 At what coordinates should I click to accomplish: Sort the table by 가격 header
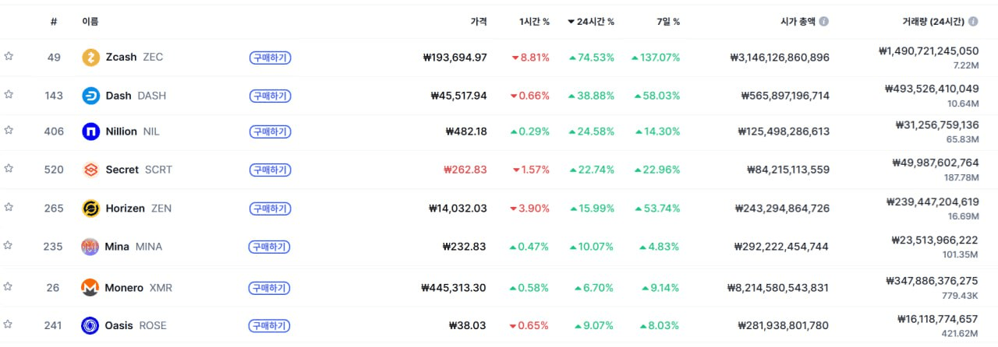[479, 22]
